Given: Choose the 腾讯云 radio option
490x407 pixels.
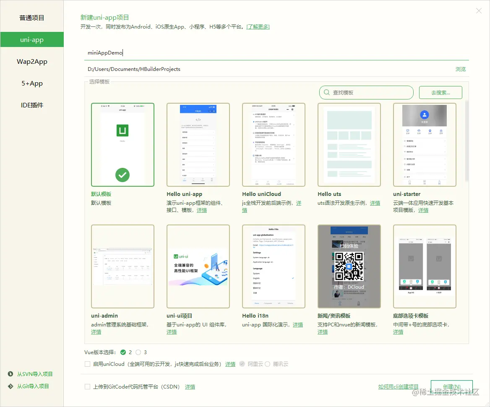Looking at the screenshot, I should click(268, 364).
